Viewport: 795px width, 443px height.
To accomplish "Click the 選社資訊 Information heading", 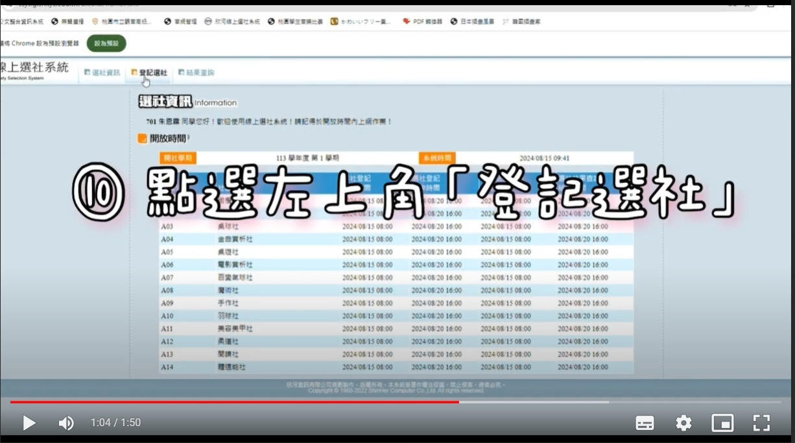I will [187, 102].
